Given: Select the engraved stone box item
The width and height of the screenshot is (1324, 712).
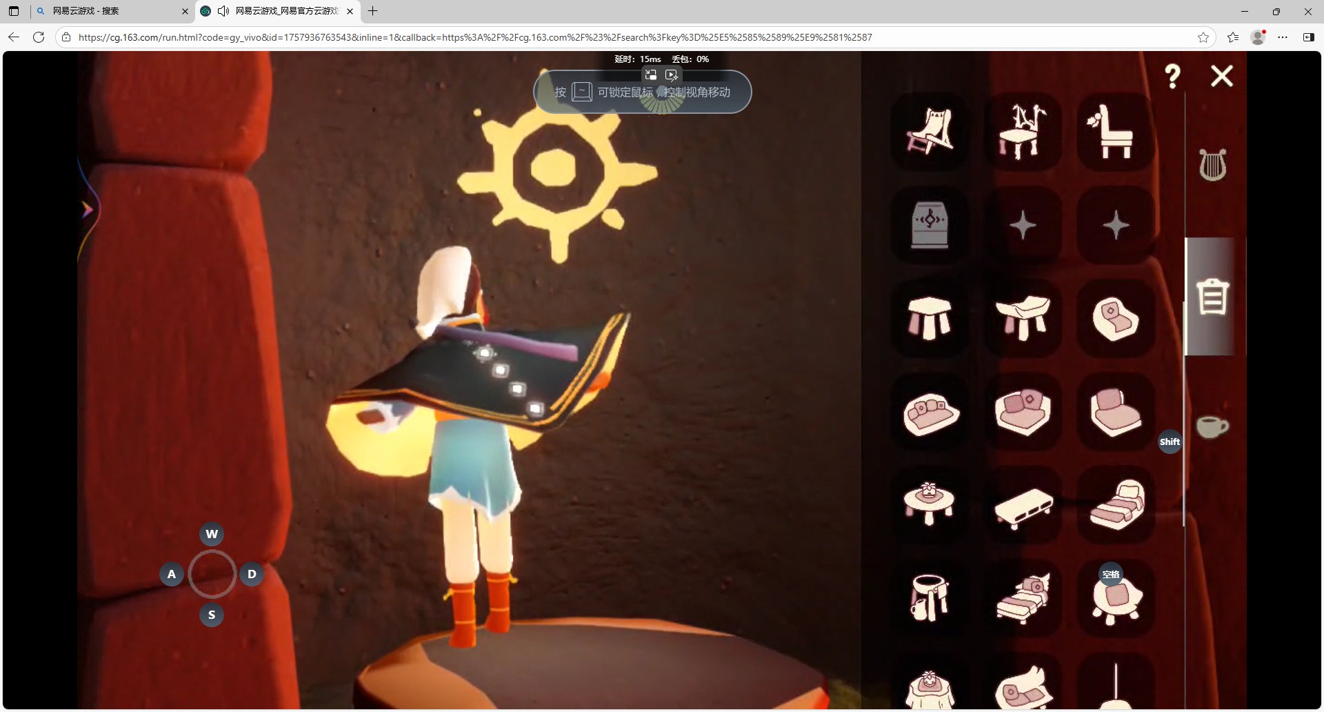Looking at the screenshot, I should click(x=930, y=225).
